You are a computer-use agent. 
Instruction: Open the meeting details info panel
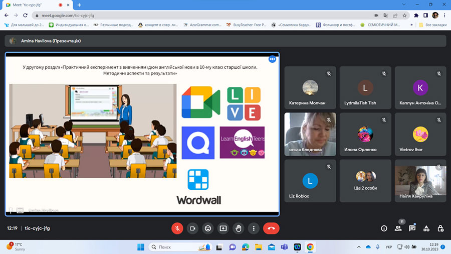[x=384, y=228]
